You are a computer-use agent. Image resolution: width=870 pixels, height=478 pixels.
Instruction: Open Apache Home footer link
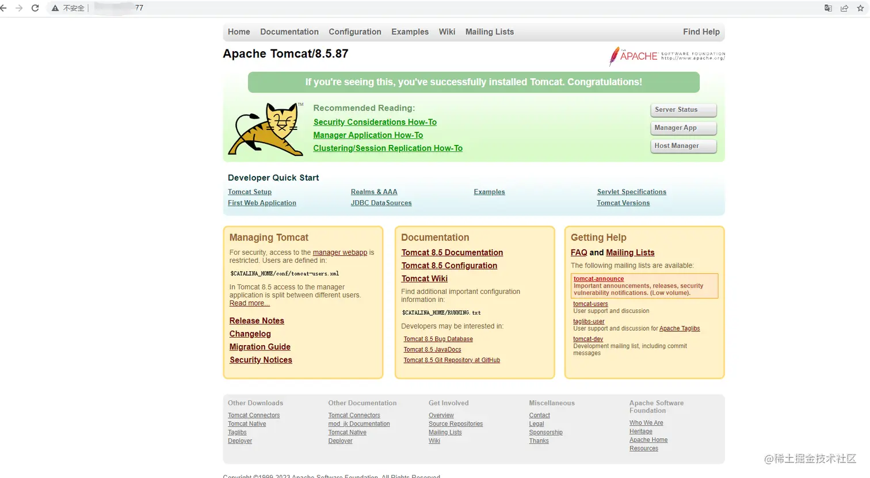[x=648, y=440]
